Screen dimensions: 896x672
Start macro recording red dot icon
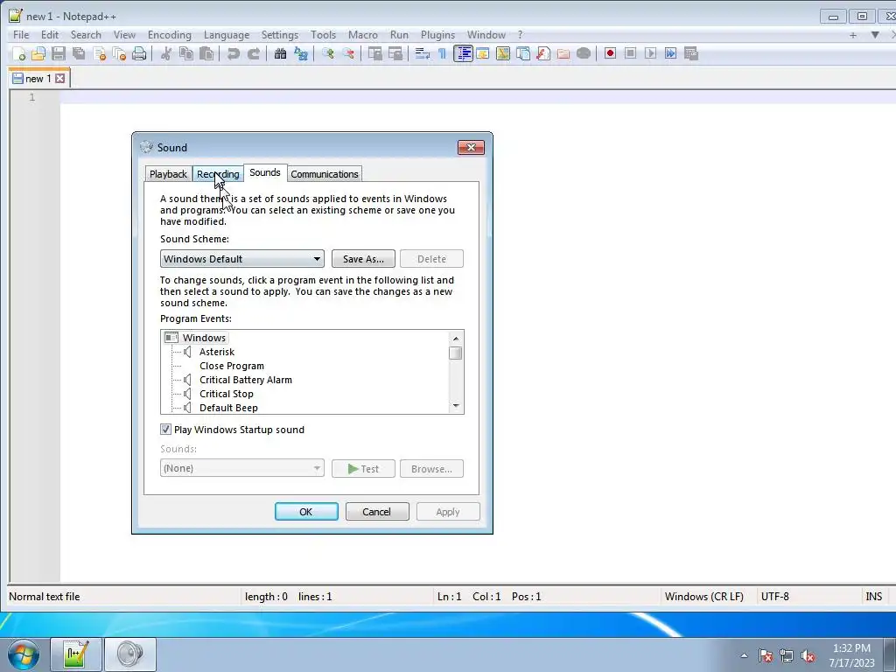[610, 53]
